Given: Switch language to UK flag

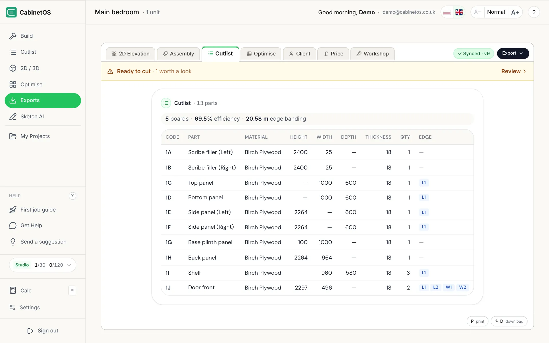Looking at the screenshot, I should 459,12.
